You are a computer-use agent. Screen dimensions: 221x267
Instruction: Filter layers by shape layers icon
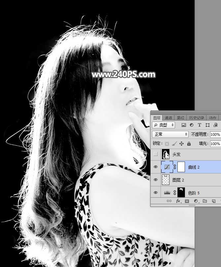[207, 125]
